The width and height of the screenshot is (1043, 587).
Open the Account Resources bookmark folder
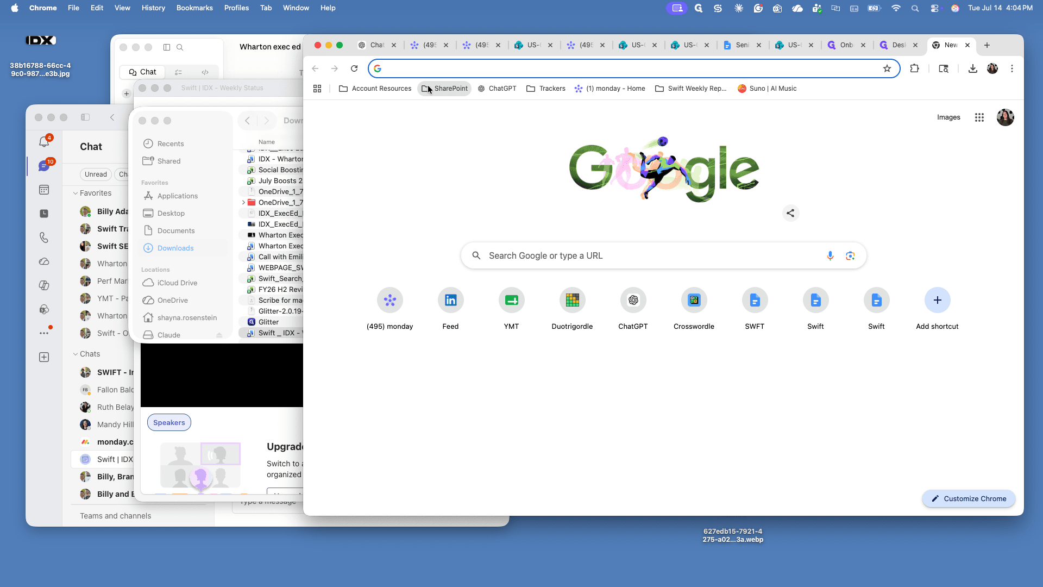[375, 89]
